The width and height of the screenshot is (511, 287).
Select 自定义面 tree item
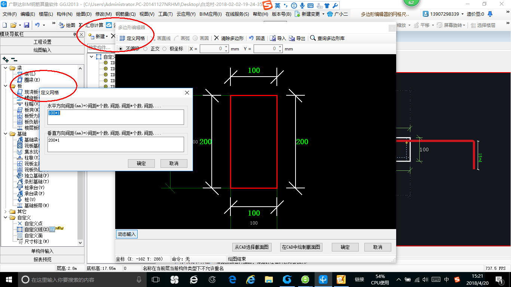(x=30, y=235)
